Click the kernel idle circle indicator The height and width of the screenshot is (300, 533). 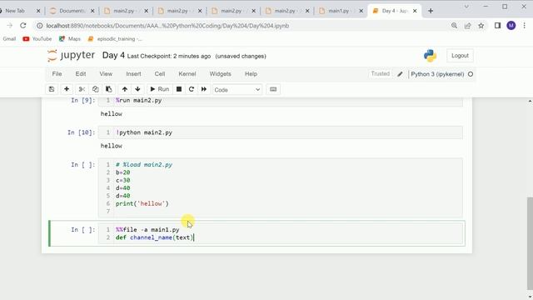pos(471,74)
